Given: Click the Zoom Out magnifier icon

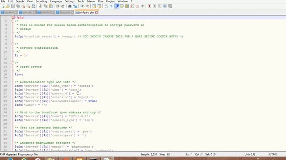Looking at the screenshot, I should click(88, 6).
